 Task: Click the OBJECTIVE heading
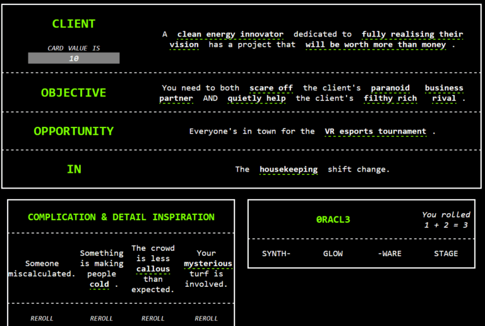tap(73, 93)
